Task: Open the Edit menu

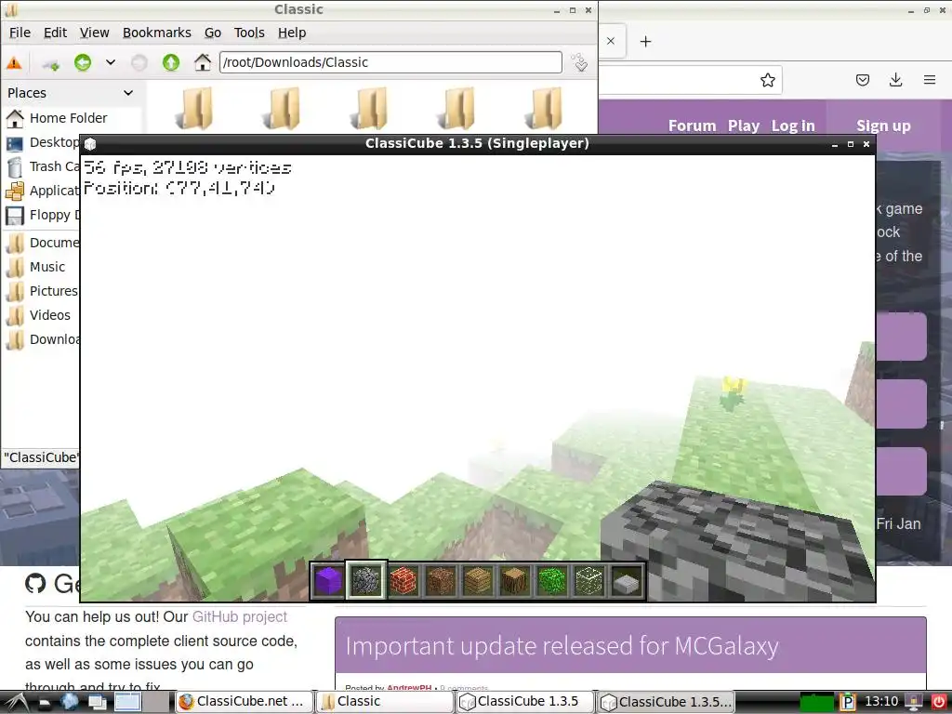Action: pyautogui.click(x=55, y=33)
